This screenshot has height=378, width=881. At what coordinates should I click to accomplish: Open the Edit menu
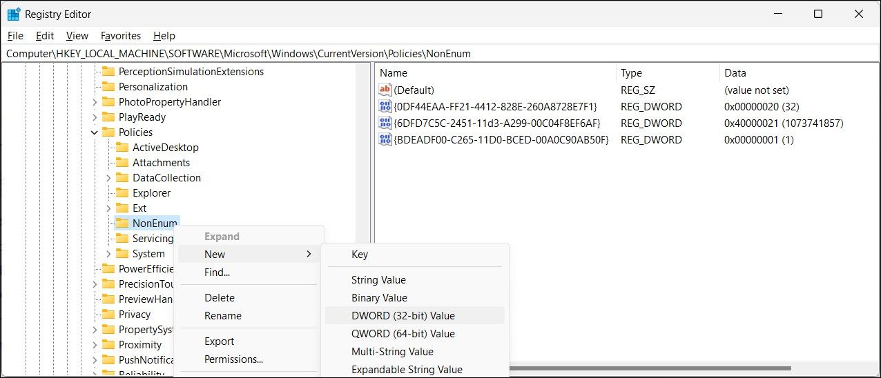tap(45, 35)
